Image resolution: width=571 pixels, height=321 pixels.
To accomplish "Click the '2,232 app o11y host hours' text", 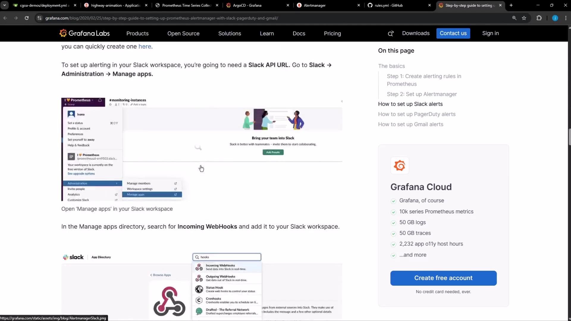I will 431,244.
